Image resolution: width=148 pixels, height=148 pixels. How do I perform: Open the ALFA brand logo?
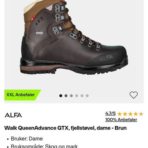pyautogui.click(x=13, y=115)
